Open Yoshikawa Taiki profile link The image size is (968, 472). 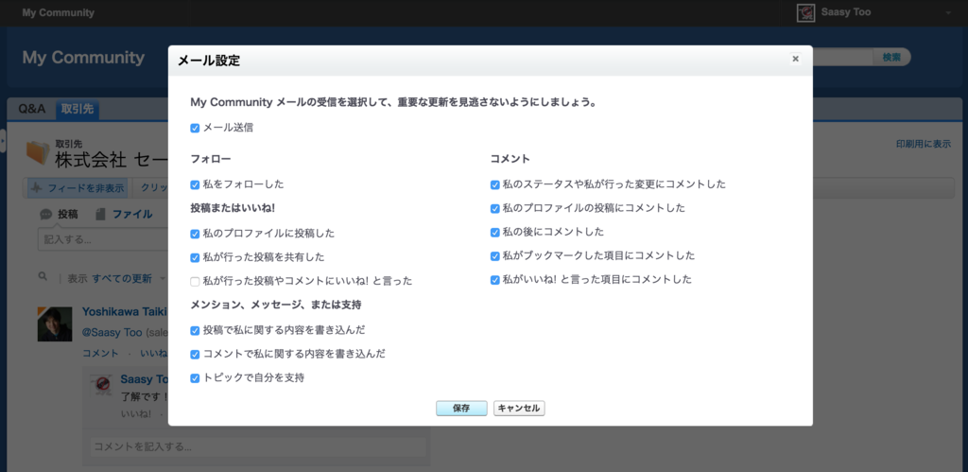124,312
